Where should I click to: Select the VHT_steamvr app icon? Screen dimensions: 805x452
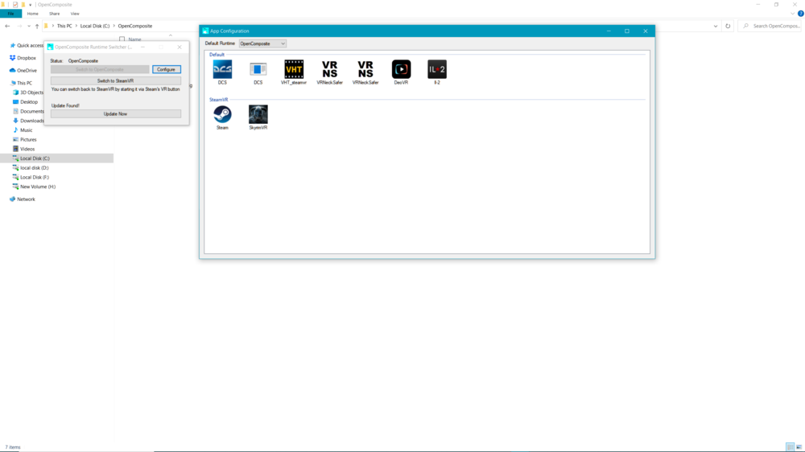coord(294,69)
